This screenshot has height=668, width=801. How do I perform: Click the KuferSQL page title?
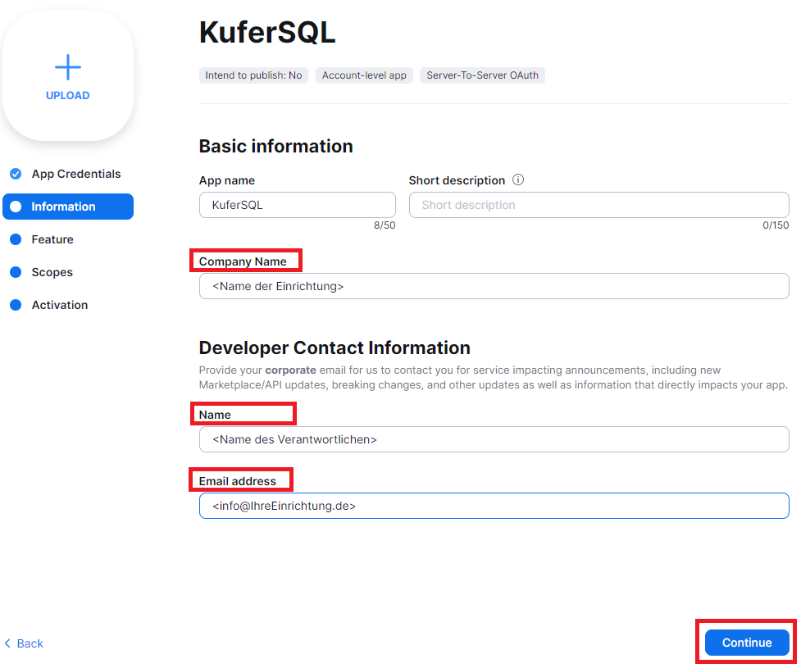coord(267,32)
